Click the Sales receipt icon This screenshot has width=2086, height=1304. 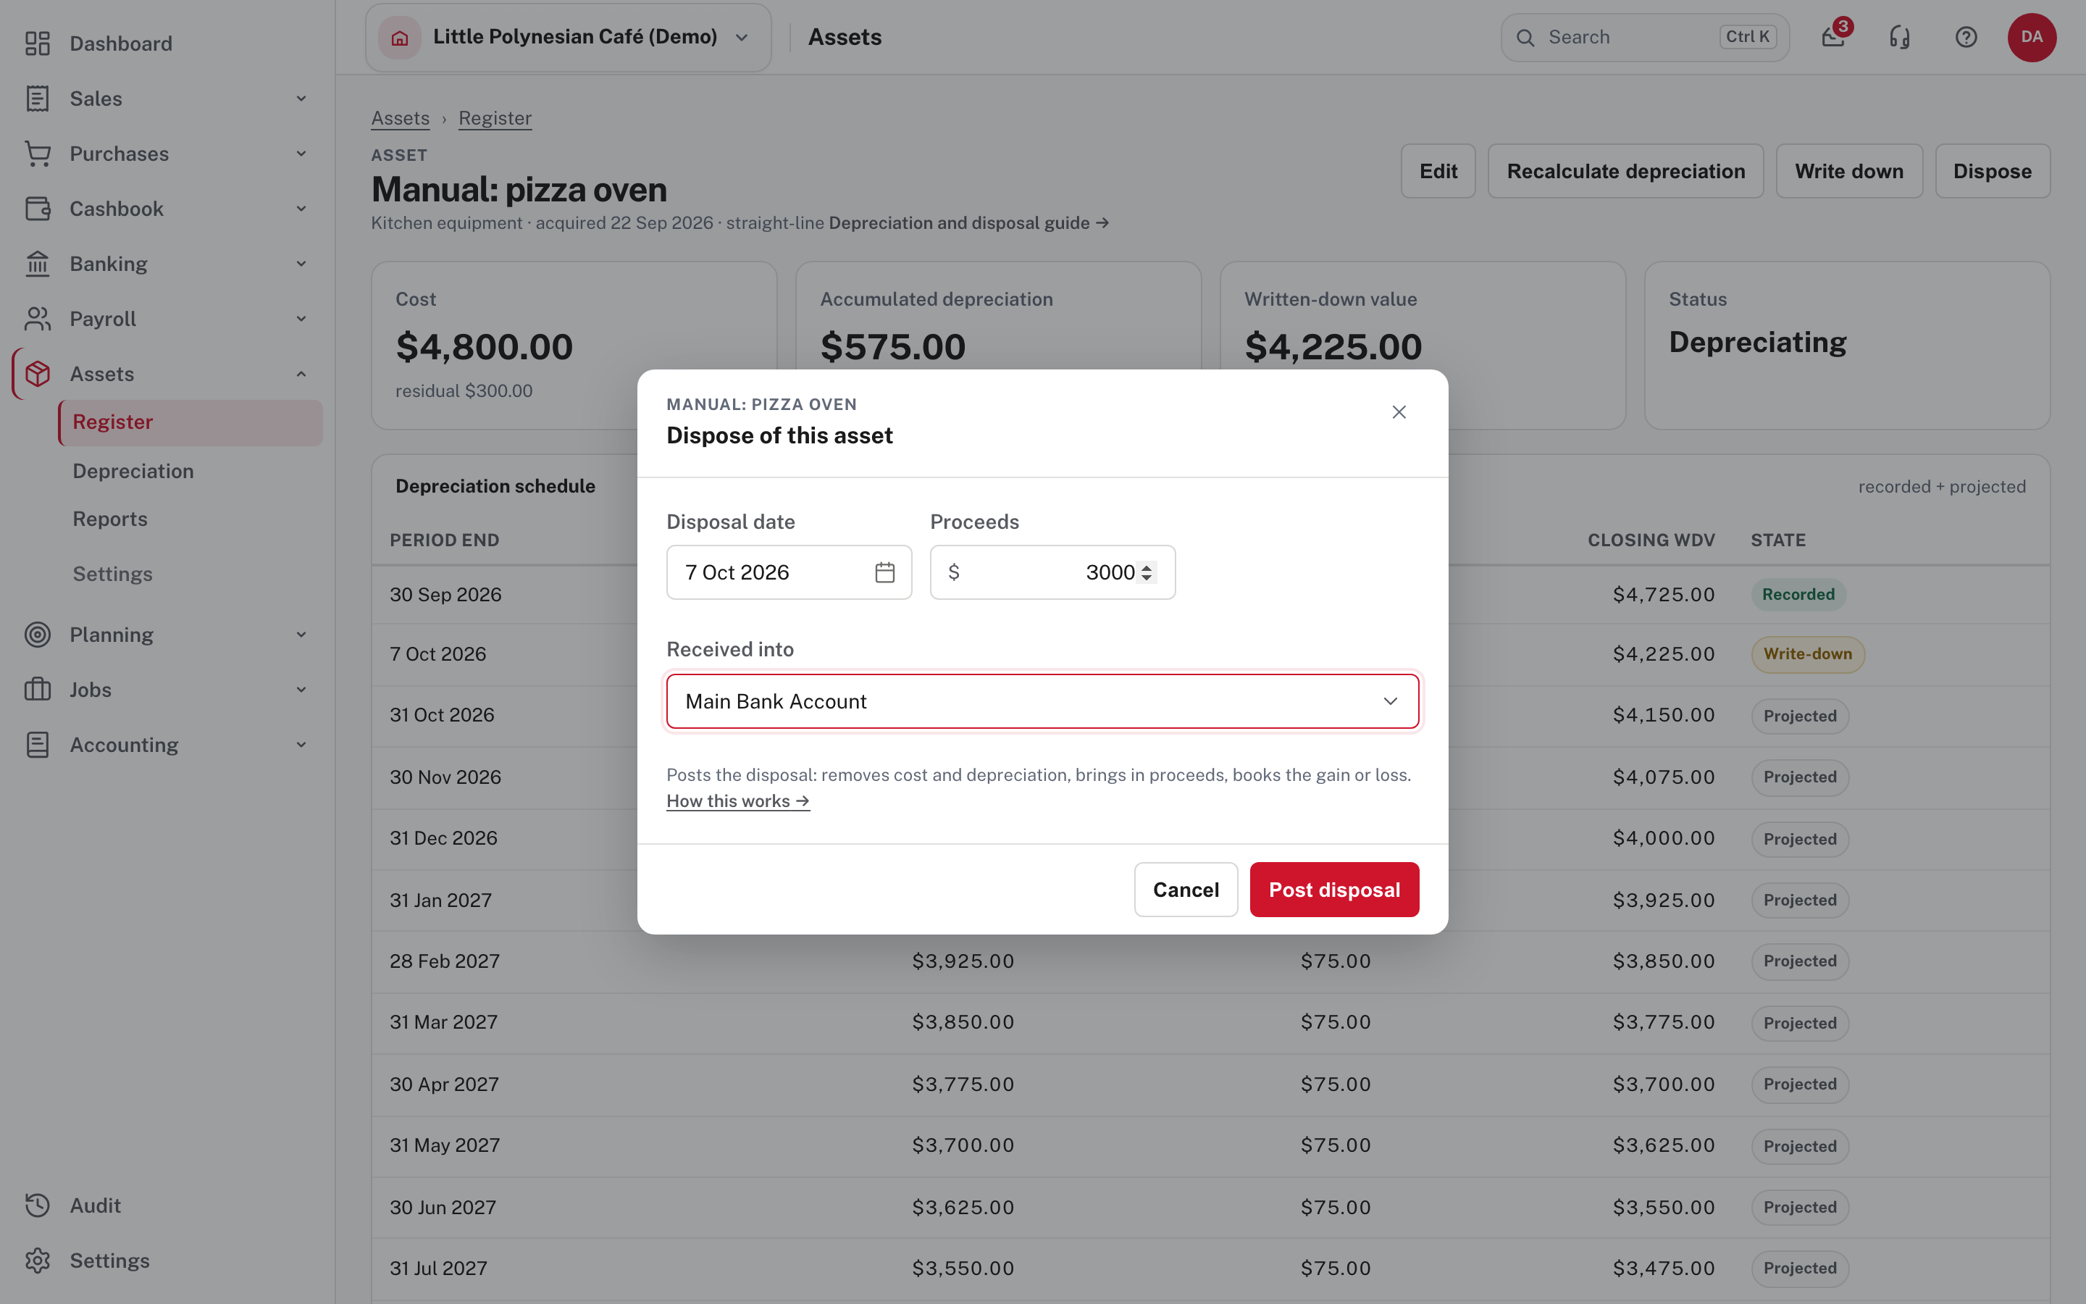(x=37, y=99)
